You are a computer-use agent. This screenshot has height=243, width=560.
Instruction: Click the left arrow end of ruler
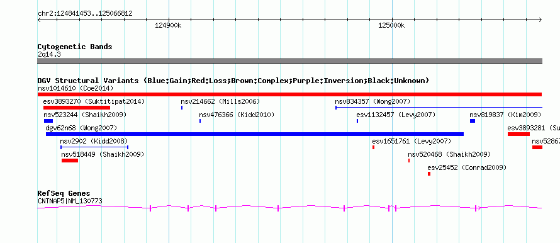tap(39, 20)
